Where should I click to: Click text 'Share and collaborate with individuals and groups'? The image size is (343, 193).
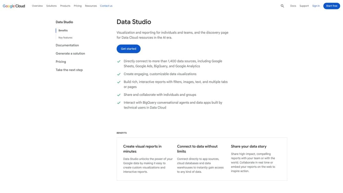pyautogui.click(x=160, y=95)
